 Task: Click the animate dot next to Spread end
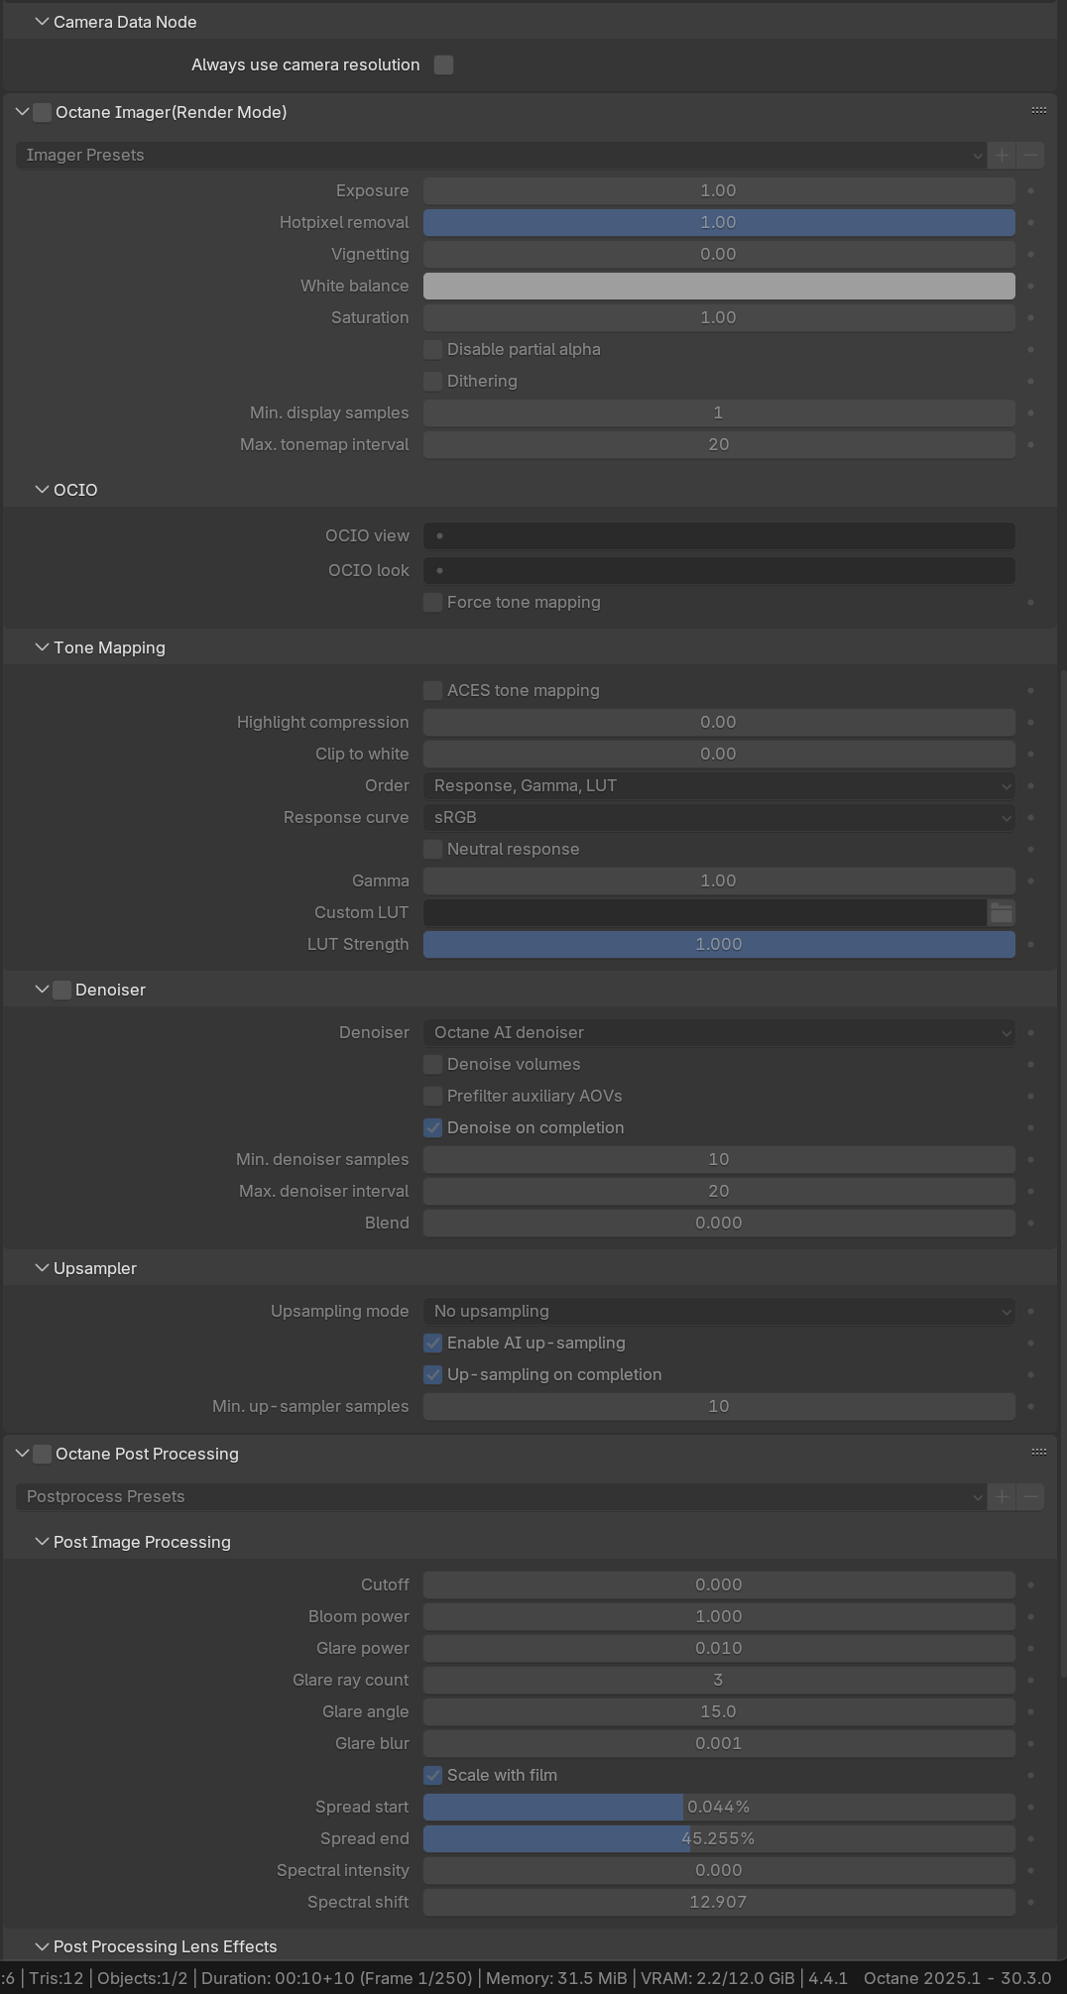[x=1031, y=1838]
